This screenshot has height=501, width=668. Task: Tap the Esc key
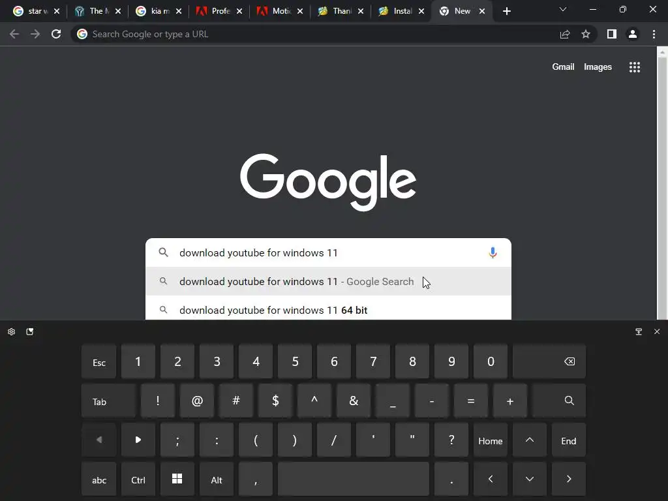(x=99, y=361)
